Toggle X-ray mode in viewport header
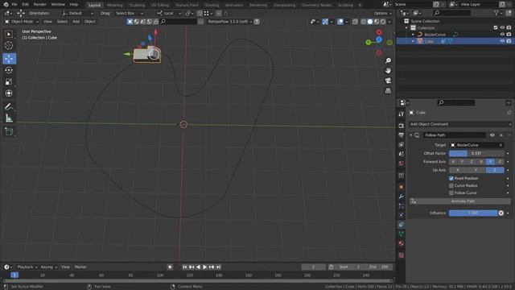 tap(355, 22)
